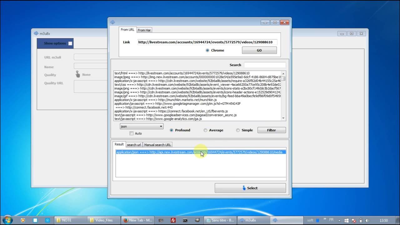
Task: Click the FR language indicator
Action: (x=331, y=220)
